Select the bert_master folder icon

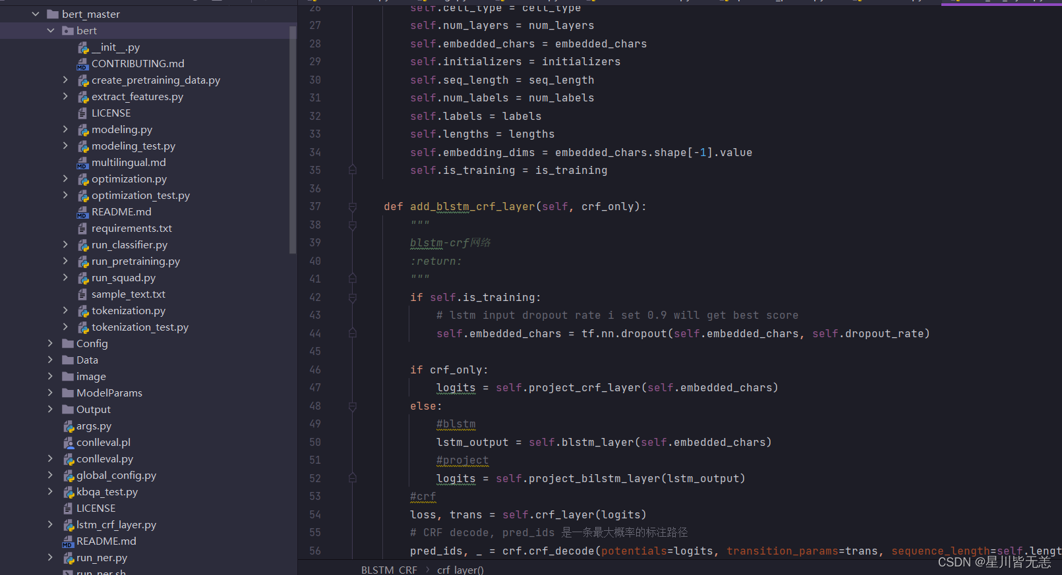[x=53, y=14]
